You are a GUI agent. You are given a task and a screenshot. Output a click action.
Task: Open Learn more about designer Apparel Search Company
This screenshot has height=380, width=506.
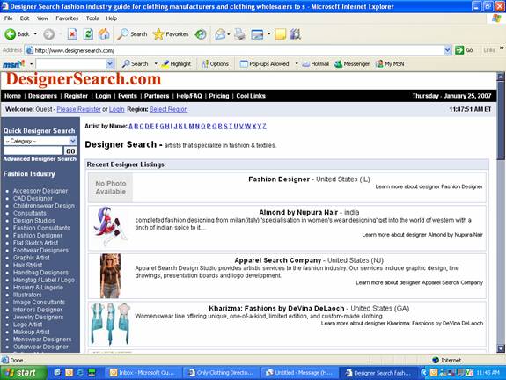tap(419, 282)
